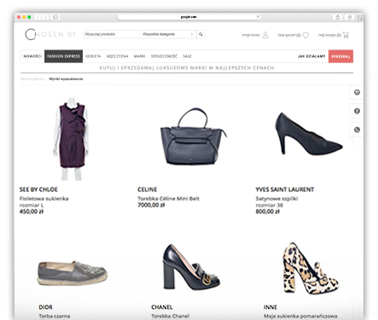Screen dimensions: 378x320
Task: Open a new browser tab plus
Action: point(361,19)
